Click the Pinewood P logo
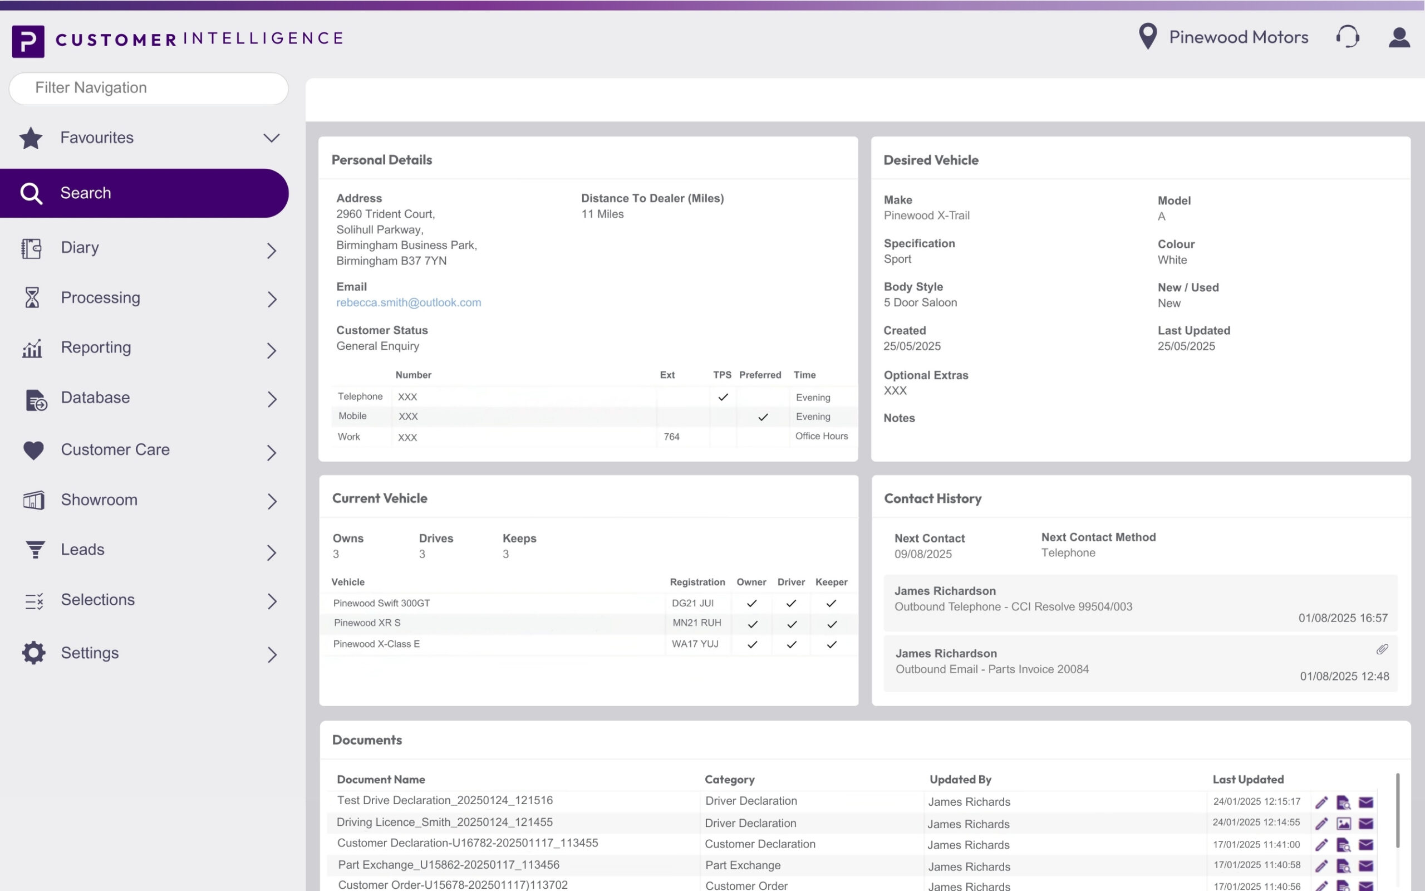The width and height of the screenshot is (1425, 891). tap(28, 41)
